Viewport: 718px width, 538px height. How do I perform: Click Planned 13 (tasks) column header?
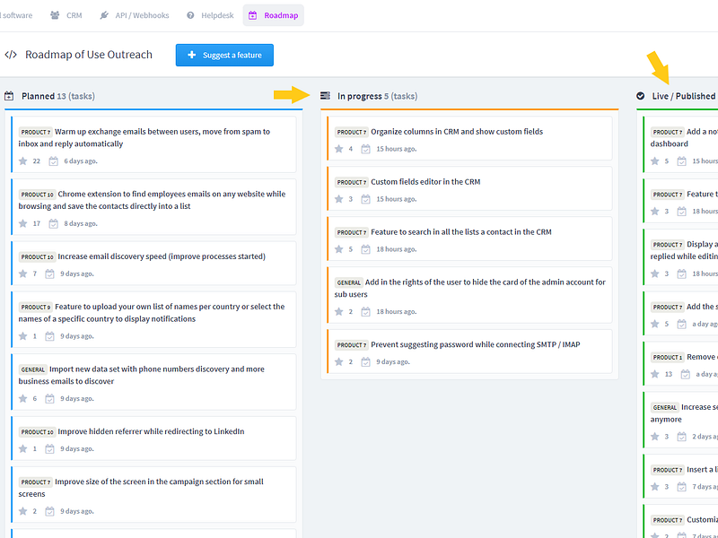click(58, 96)
